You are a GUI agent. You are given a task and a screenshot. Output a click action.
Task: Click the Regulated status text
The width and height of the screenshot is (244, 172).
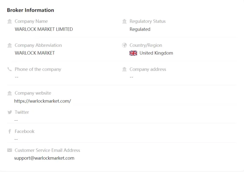coord(140,29)
